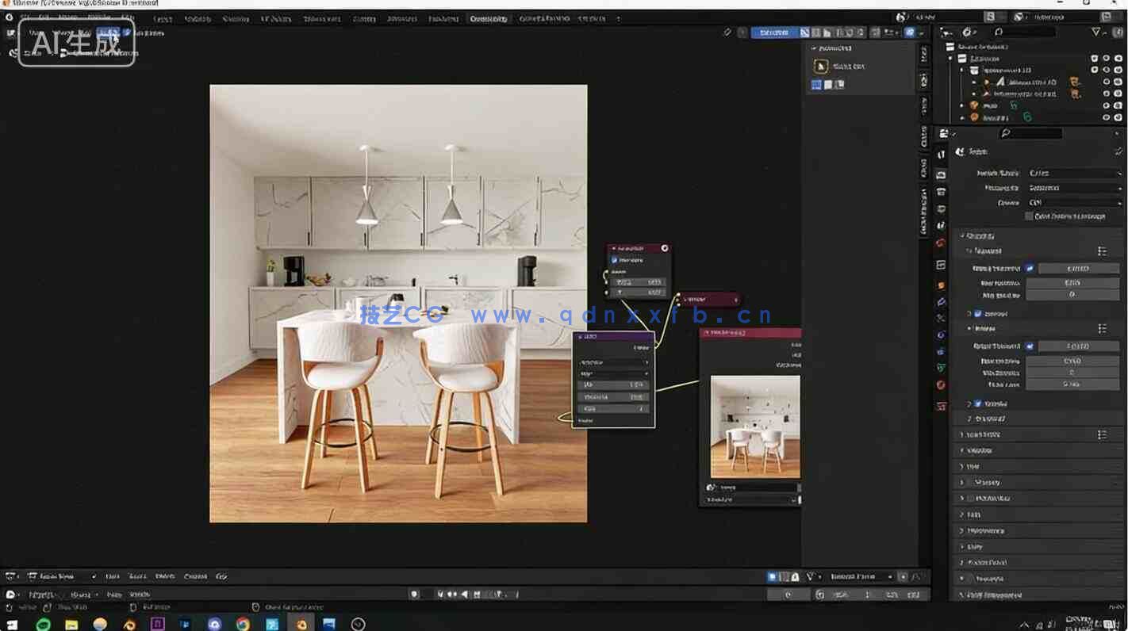This screenshot has height=631, width=1128.
Task: Select the Modifier Properties wrench icon
Action: click(x=941, y=301)
